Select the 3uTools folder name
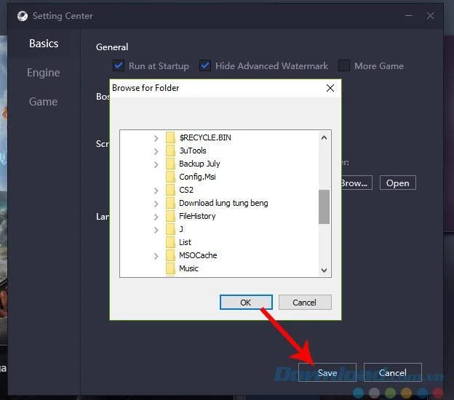Screen dimensions: 454x400 [x=193, y=151]
